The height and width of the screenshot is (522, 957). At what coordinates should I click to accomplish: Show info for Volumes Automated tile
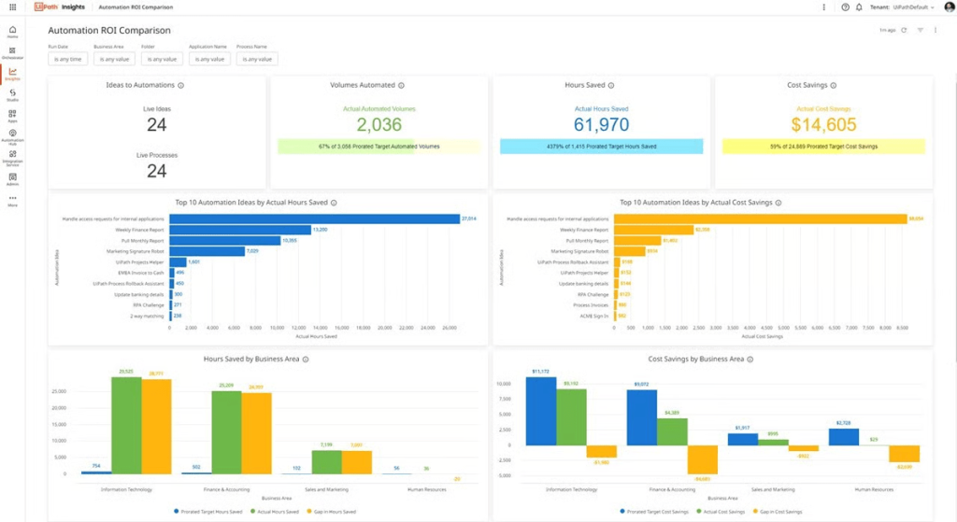pyautogui.click(x=401, y=85)
